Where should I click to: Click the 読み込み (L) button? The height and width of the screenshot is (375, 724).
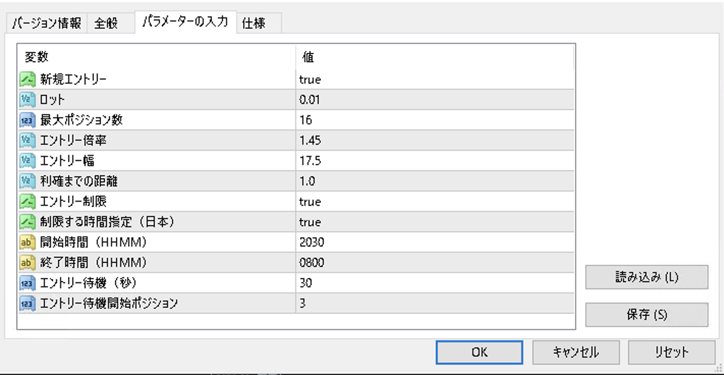pyautogui.click(x=646, y=277)
